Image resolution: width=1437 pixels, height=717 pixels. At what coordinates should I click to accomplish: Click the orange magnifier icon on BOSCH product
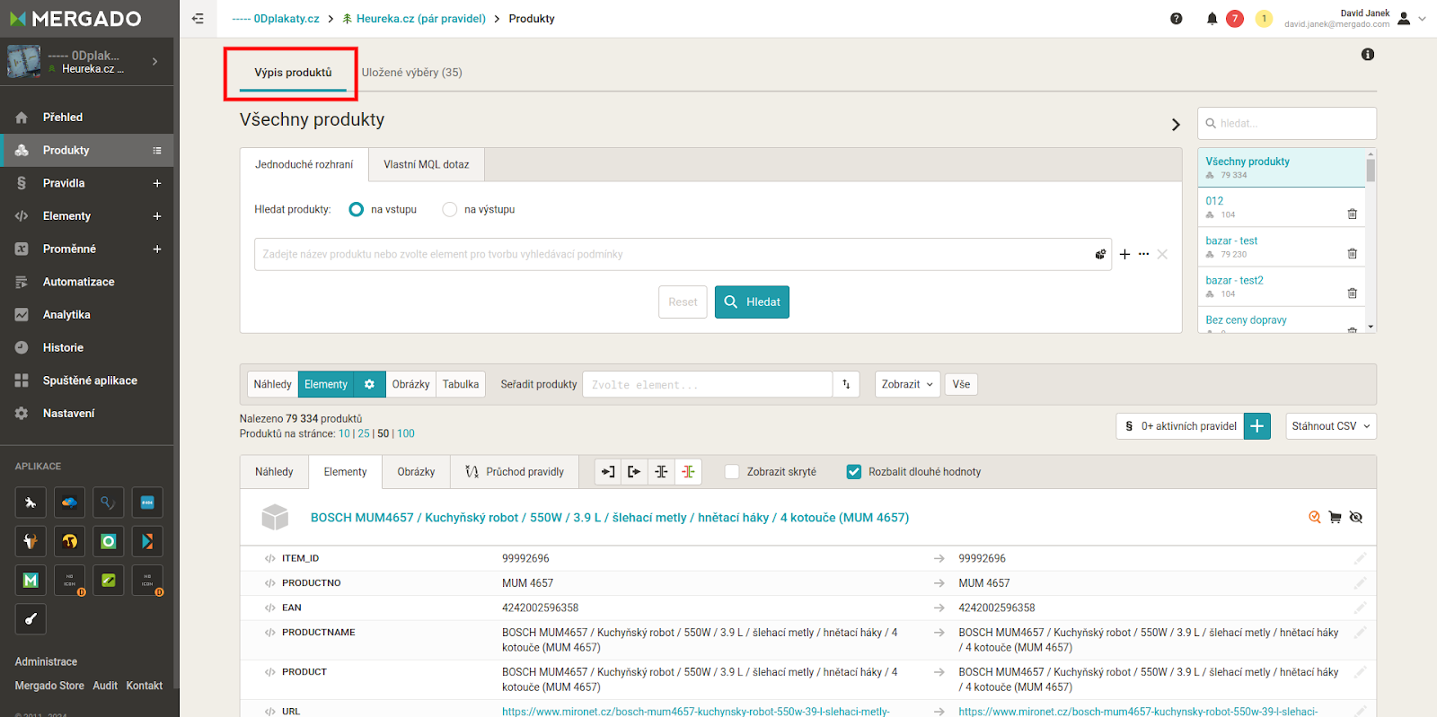click(1315, 517)
